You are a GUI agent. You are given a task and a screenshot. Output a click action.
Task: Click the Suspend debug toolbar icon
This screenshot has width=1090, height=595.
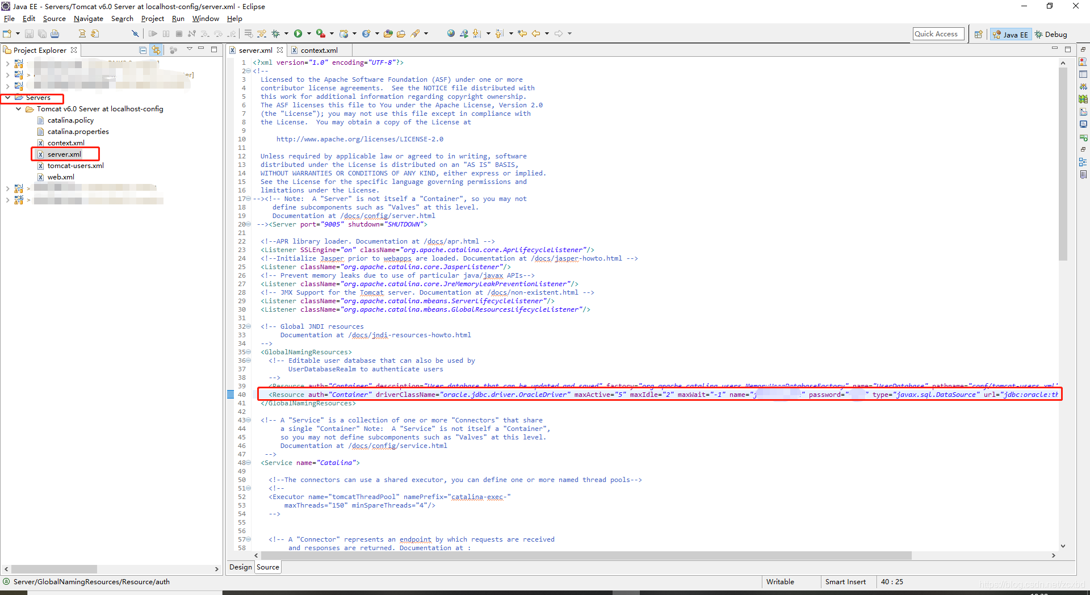pyautogui.click(x=166, y=33)
